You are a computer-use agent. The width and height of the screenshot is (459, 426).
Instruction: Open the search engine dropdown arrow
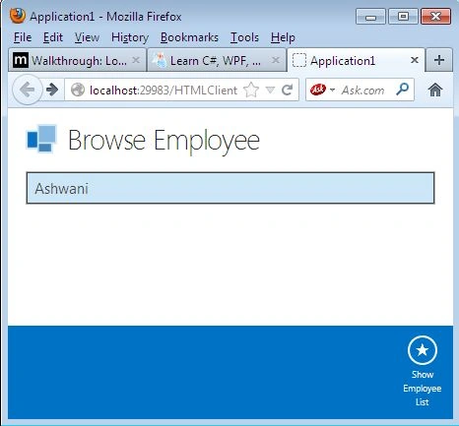(332, 90)
